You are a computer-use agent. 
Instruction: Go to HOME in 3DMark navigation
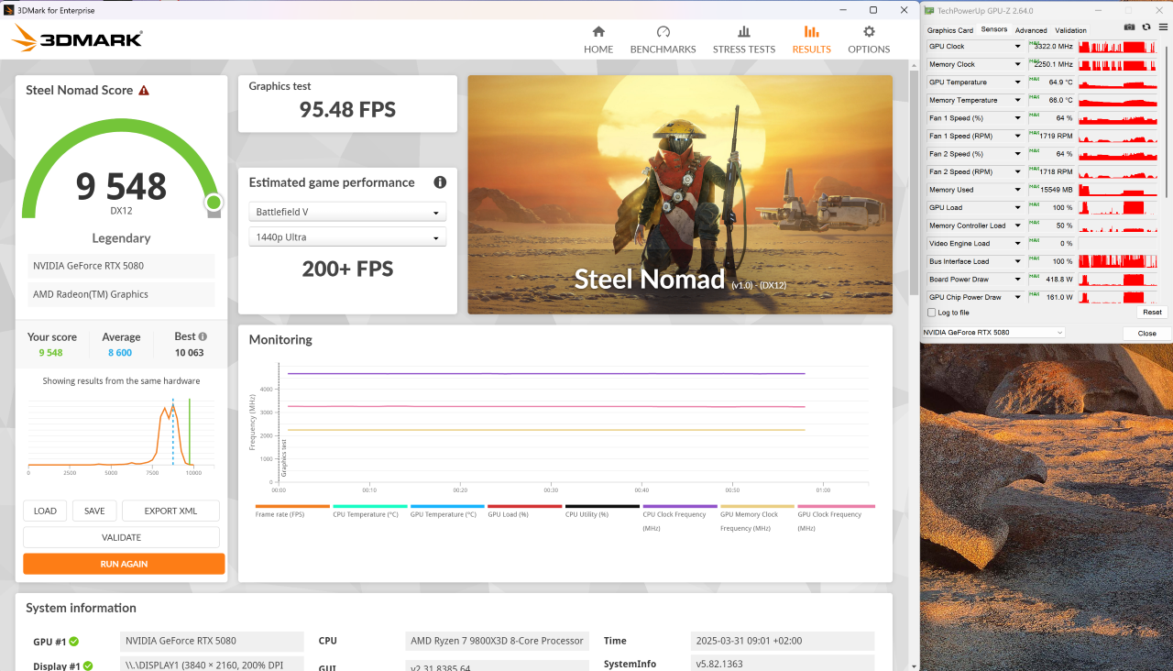pos(598,38)
